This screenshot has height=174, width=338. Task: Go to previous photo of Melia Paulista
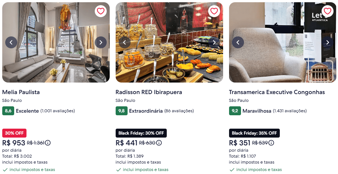(11, 42)
